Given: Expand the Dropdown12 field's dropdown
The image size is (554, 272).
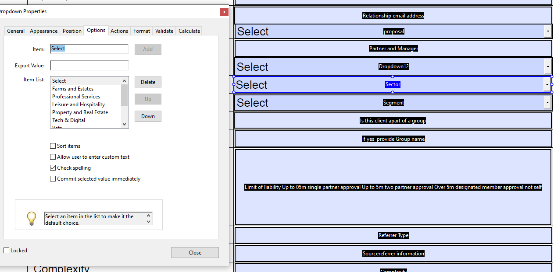Looking at the screenshot, I should click(547, 66).
